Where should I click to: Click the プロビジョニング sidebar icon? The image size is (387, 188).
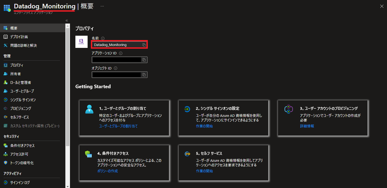point(5,108)
